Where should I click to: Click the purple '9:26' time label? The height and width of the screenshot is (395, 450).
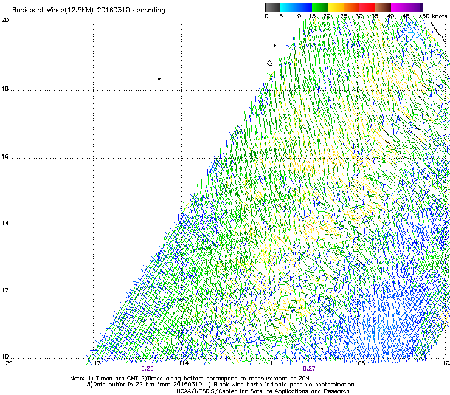point(147,369)
